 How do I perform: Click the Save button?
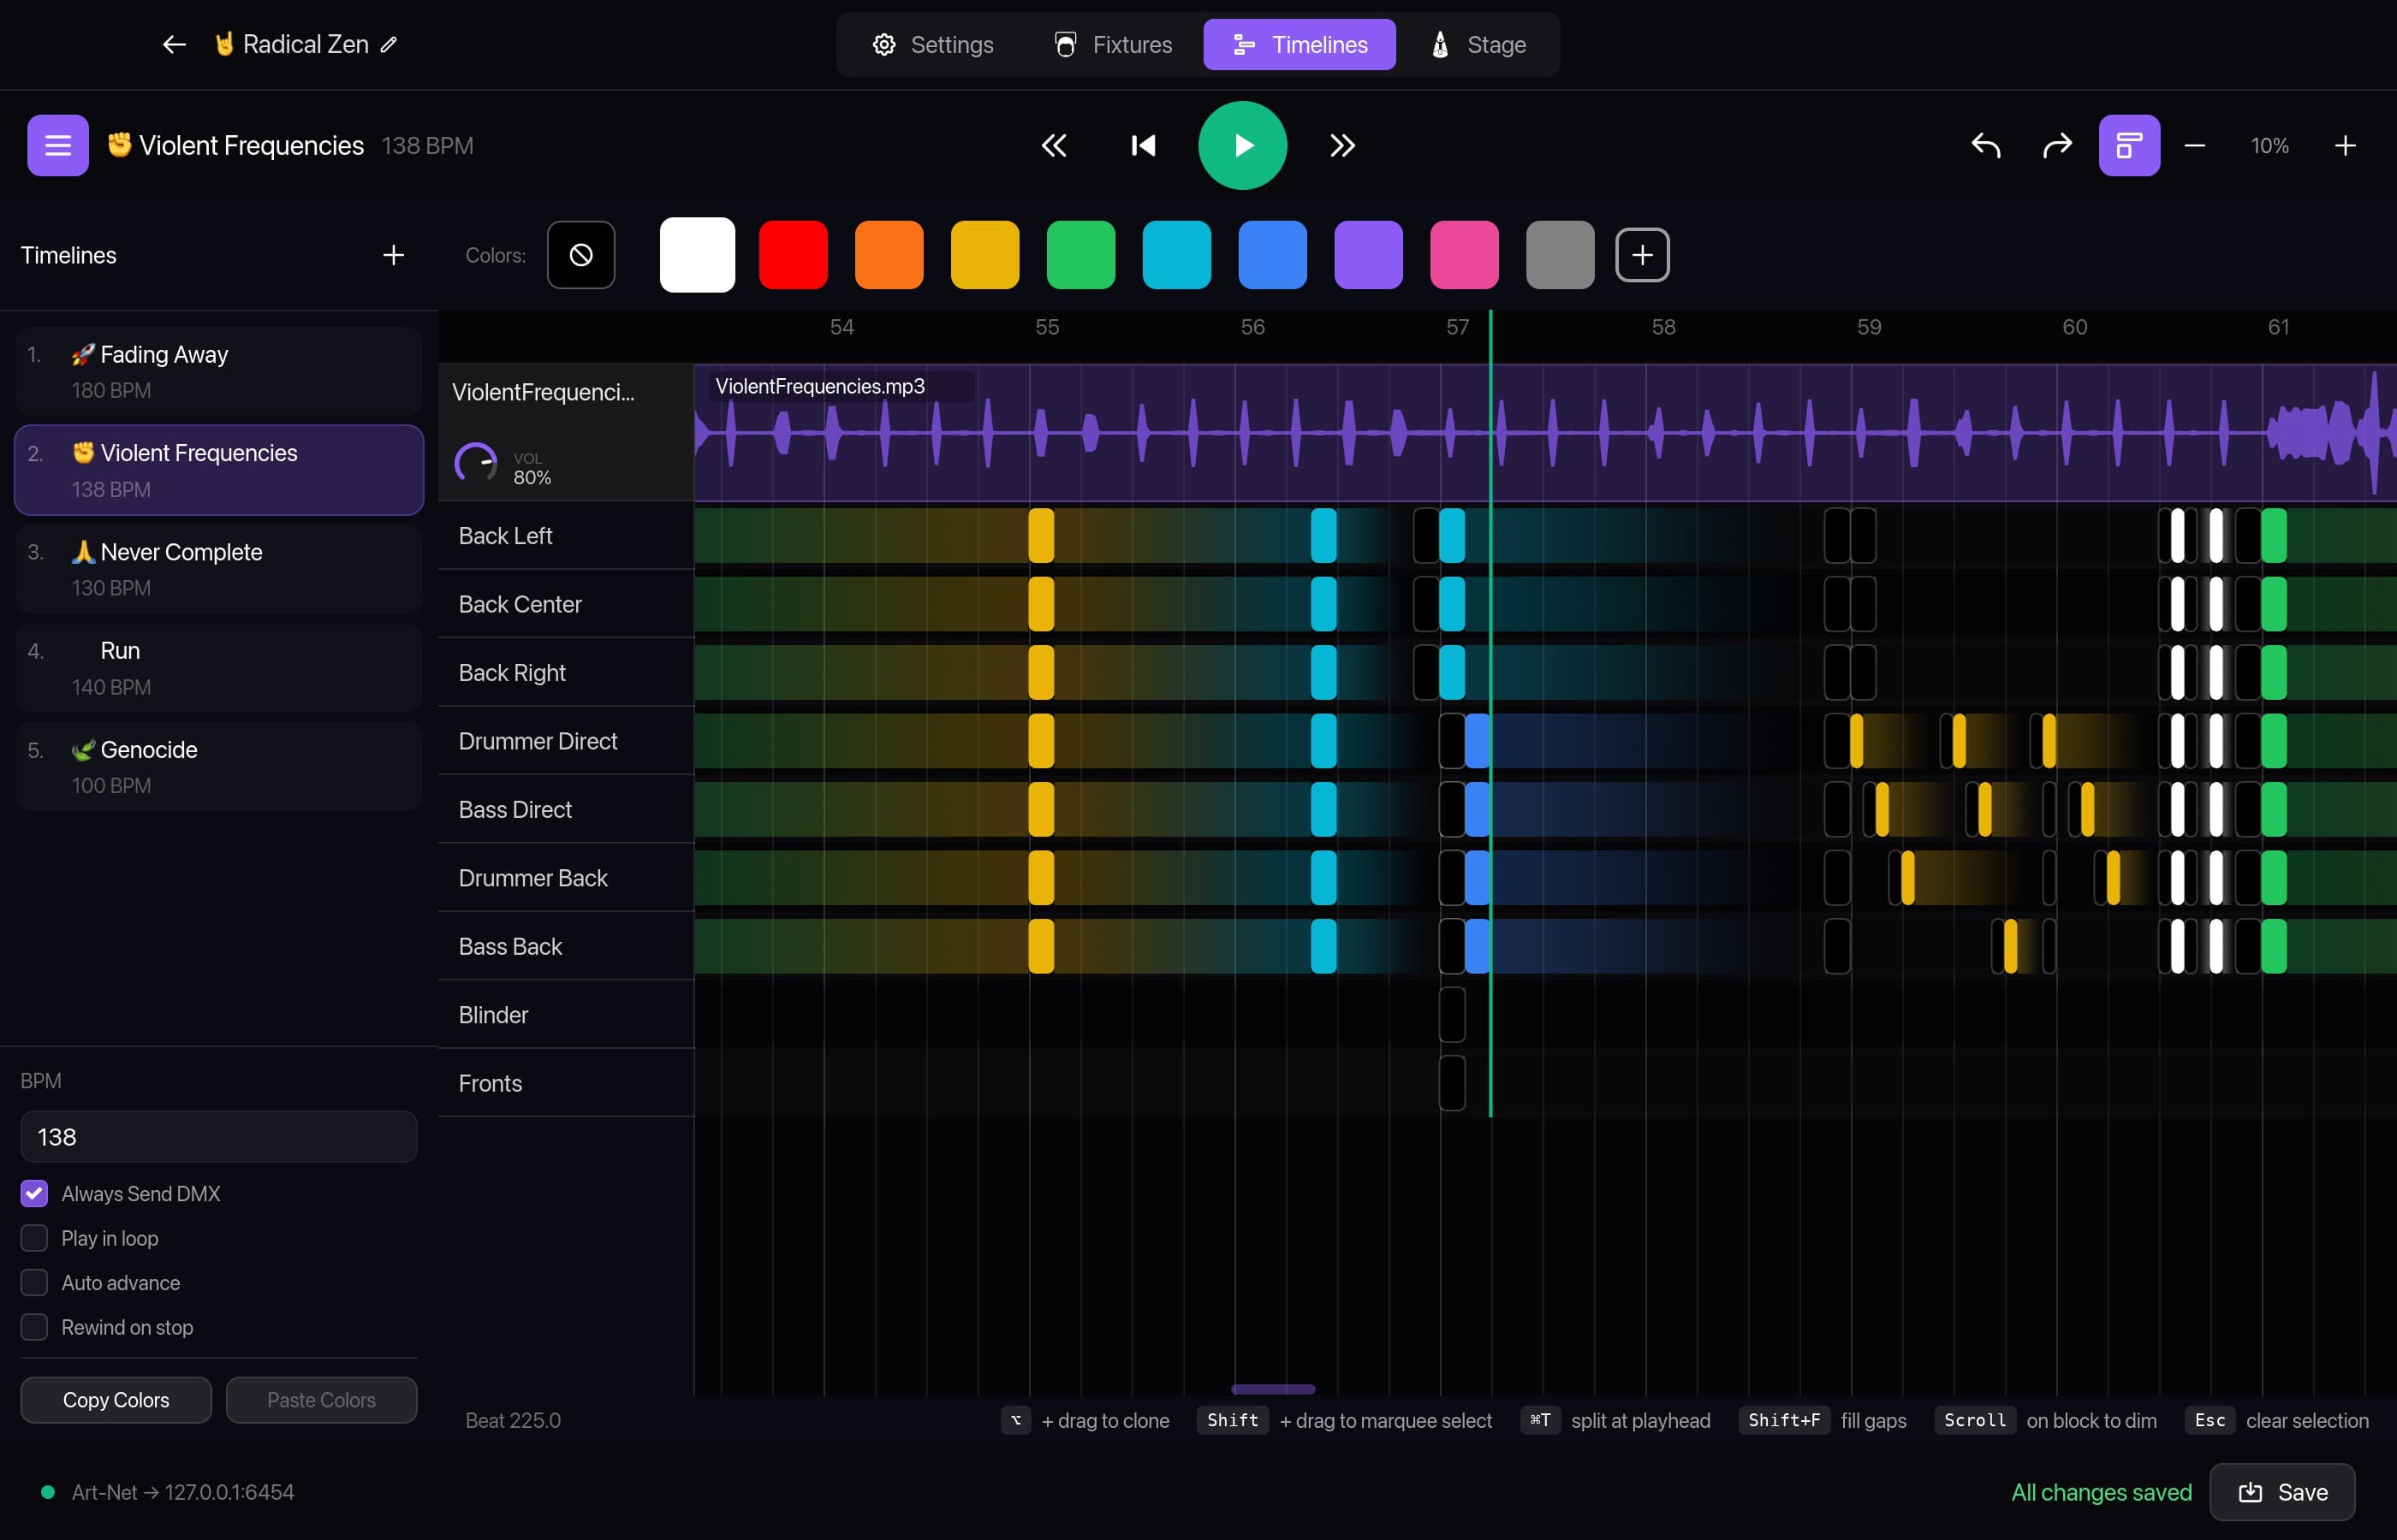pyautogui.click(x=2282, y=1492)
